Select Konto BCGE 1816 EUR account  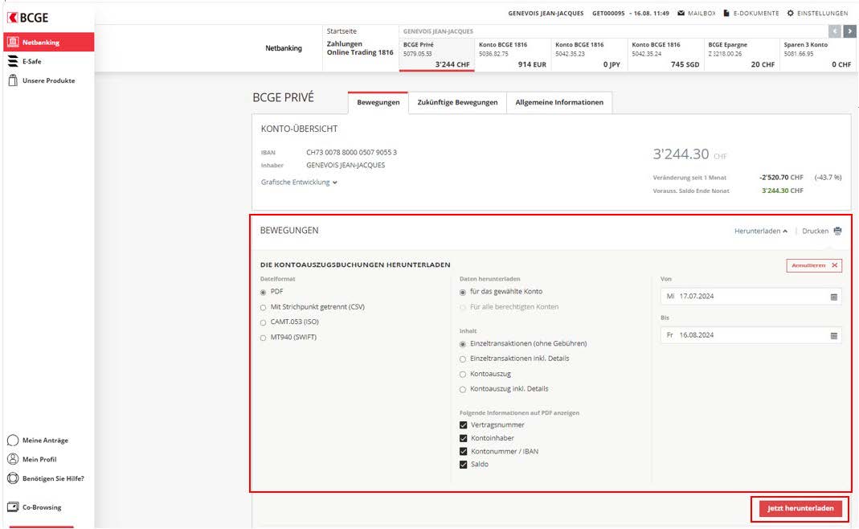pos(513,55)
